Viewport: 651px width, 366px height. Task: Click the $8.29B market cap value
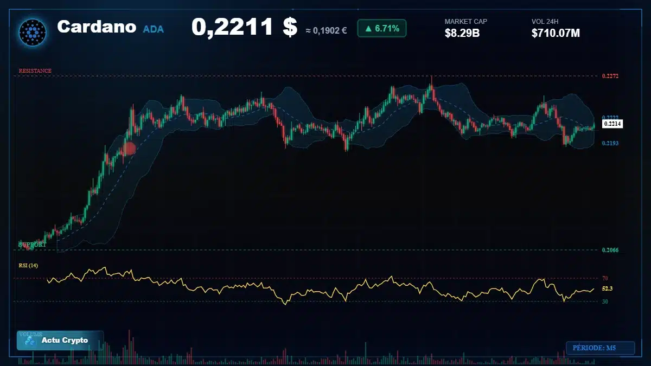pyautogui.click(x=462, y=33)
